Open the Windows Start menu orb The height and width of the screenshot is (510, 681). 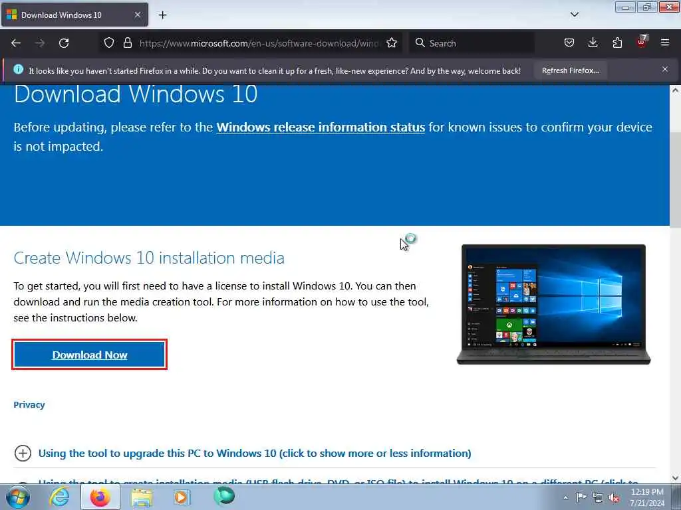(x=18, y=497)
